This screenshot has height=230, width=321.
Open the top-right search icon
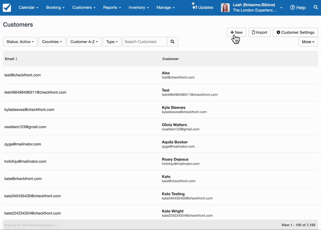tap(315, 8)
